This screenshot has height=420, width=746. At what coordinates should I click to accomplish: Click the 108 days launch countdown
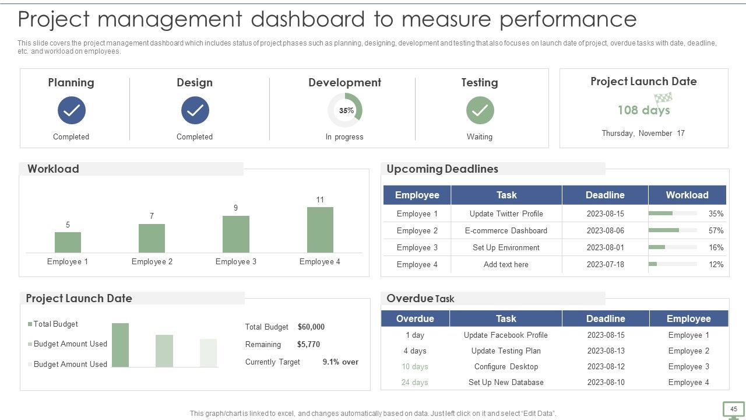pyautogui.click(x=644, y=110)
